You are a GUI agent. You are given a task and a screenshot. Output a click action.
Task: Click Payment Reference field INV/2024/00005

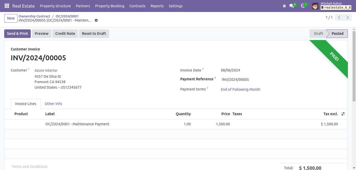(x=235, y=80)
